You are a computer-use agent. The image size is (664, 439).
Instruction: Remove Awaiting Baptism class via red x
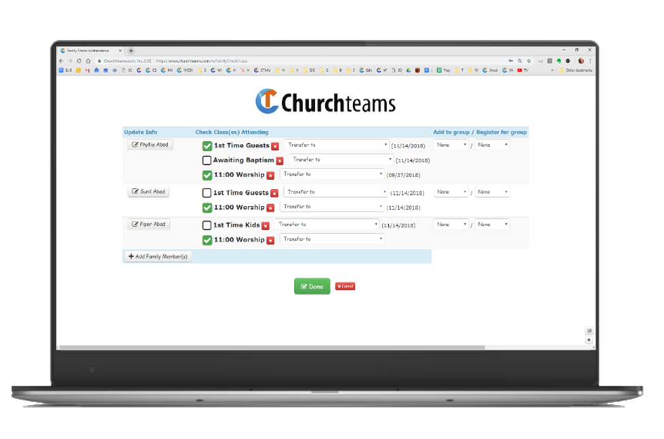tap(279, 161)
